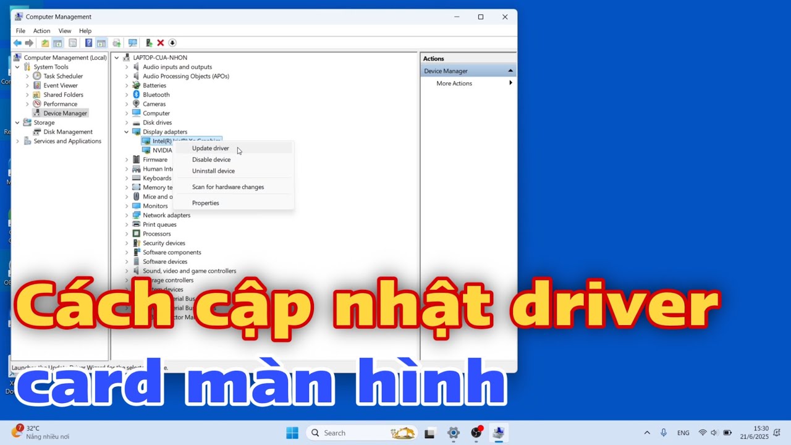Click the Disable device down-arrow icon

pos(172,43)
